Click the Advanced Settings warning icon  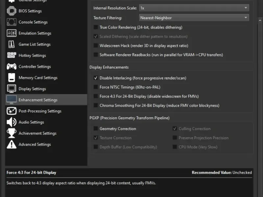point(12,144)
